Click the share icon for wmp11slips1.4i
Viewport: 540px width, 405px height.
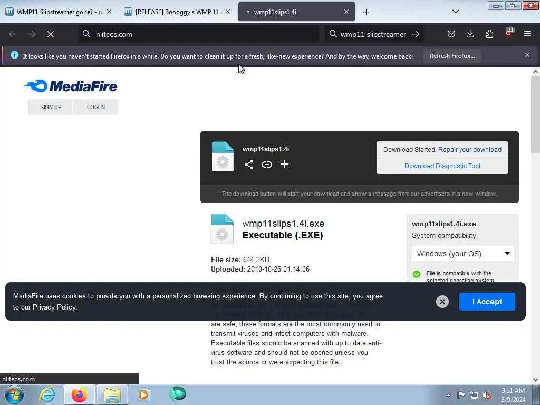[249, 165]
